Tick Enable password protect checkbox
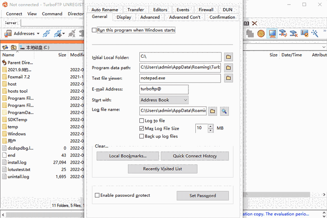Screen dimensions: 327x218 point(97,196)
